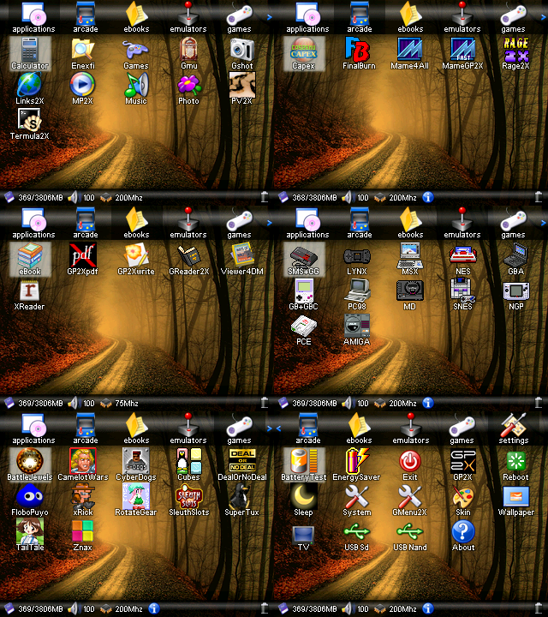
Task: Open Rage2X from the arcade section
Action: [x=515, y=53]
